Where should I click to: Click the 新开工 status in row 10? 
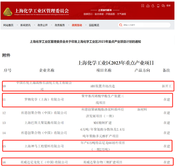pyautogui.click(x=167, y=86)
